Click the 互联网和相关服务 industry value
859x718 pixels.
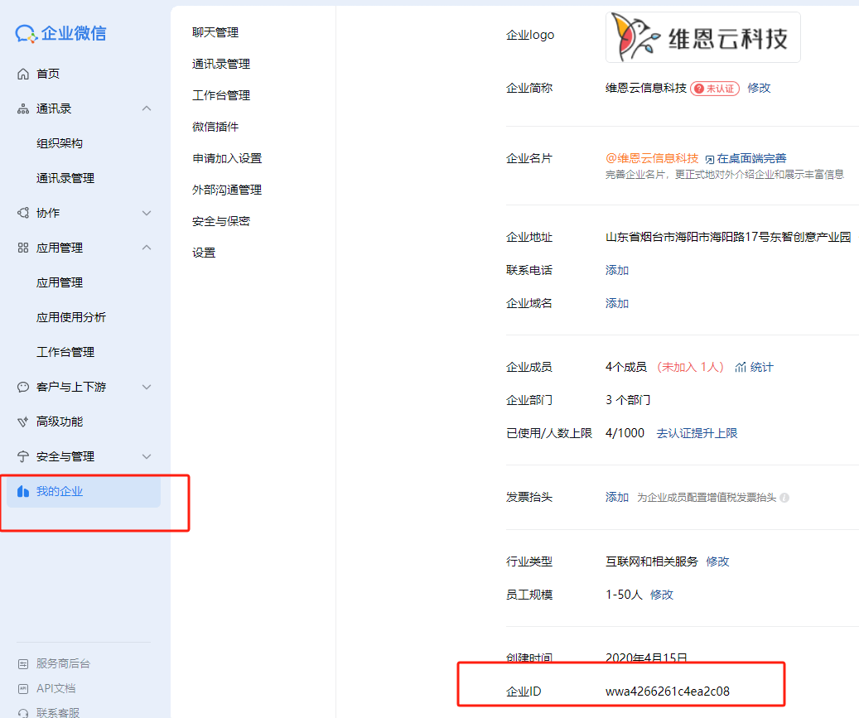click(x=652, y=561)
